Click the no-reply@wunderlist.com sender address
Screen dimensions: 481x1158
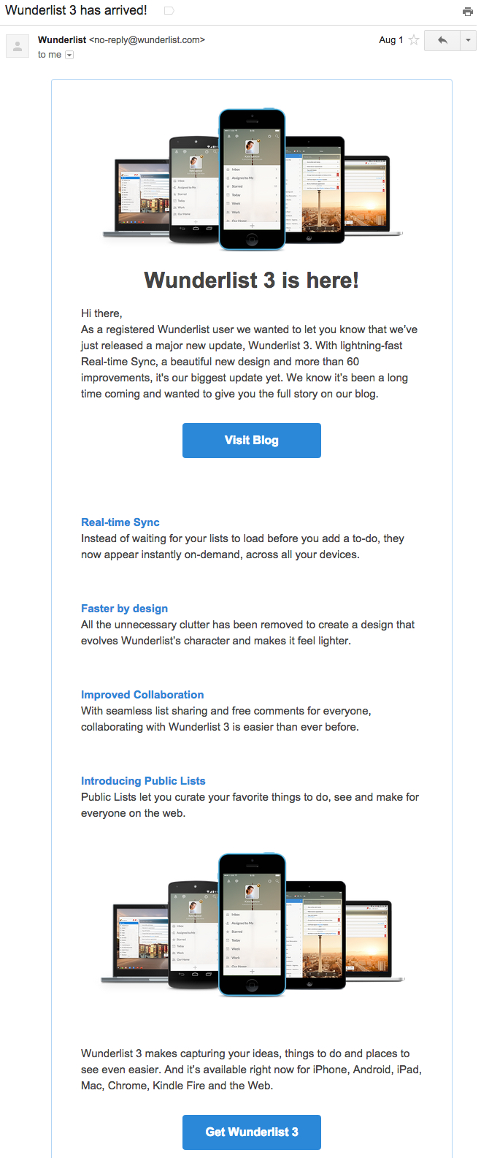(x=147, y=40)
